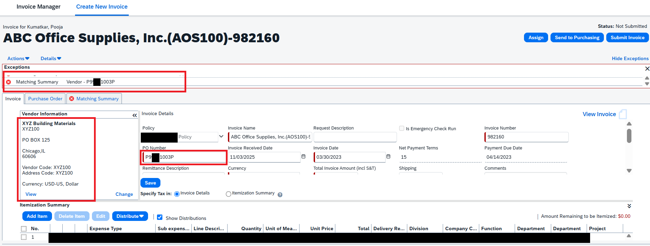Click the Project column header
Viewport: 650px width, 246px height.
point(597,228)
